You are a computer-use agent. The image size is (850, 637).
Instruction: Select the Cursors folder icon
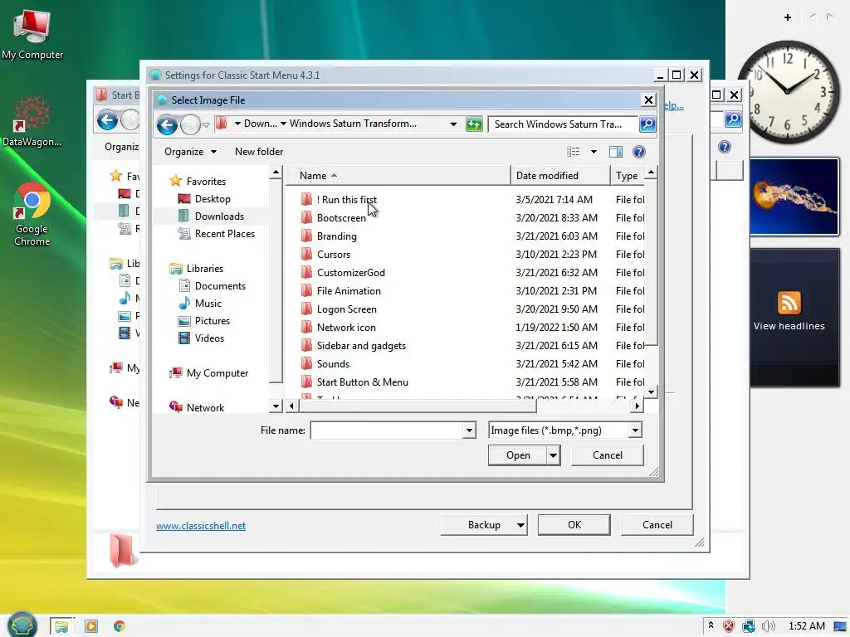click(306, 254)
